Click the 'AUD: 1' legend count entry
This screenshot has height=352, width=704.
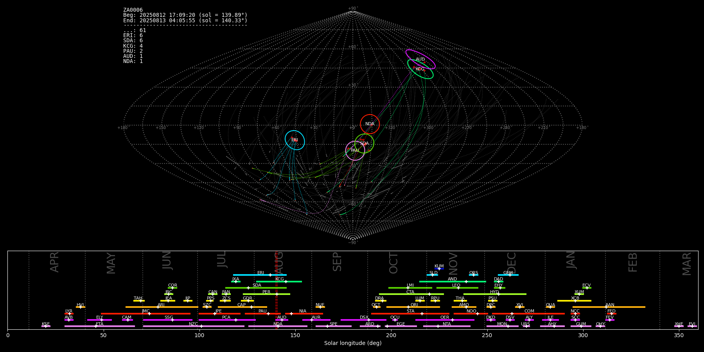point(133,56)
